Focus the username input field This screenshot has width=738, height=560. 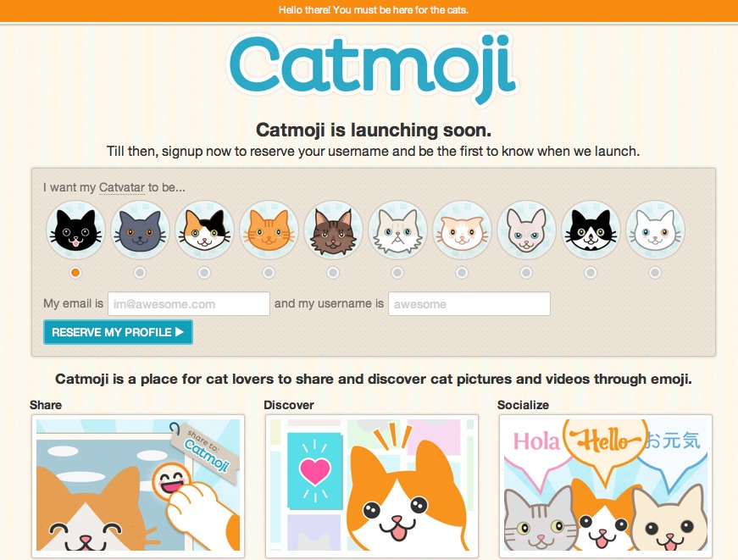pyautogui.click(x=469, y=304)
